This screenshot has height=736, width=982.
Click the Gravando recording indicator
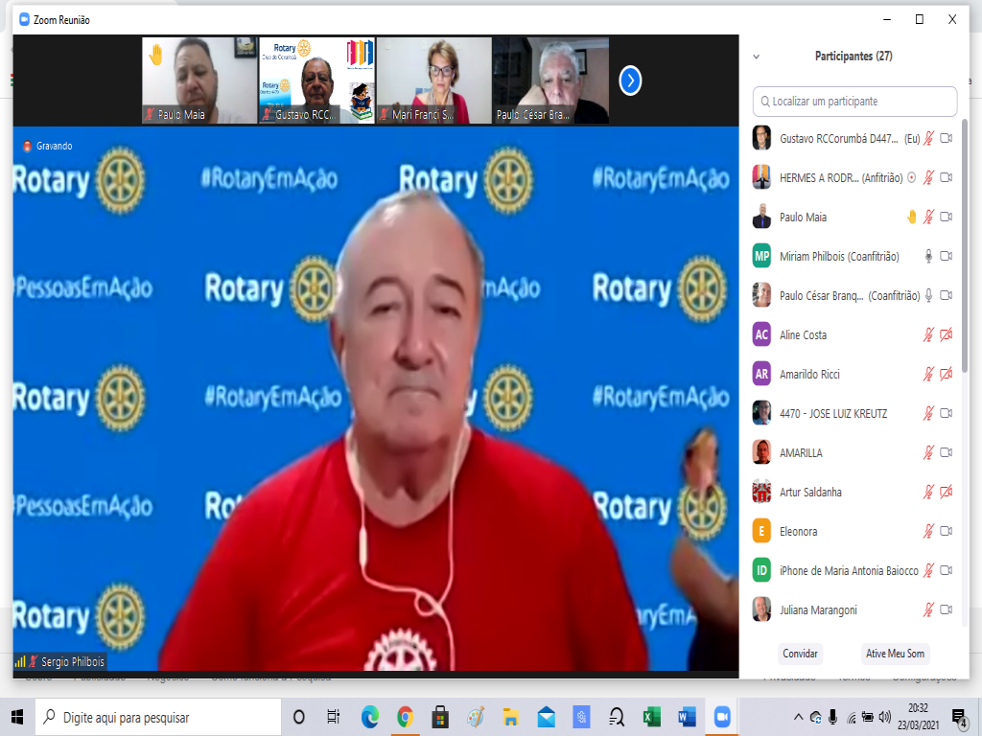[48, 146]
